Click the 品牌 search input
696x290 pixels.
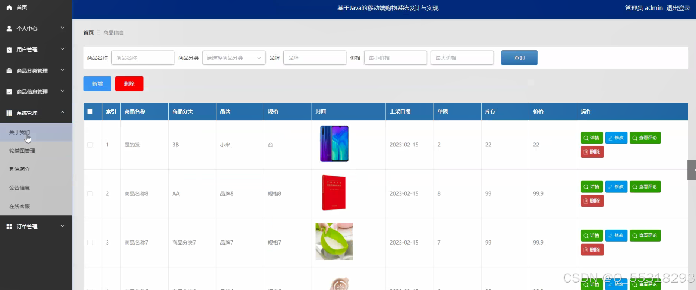[x=315, y=58]
